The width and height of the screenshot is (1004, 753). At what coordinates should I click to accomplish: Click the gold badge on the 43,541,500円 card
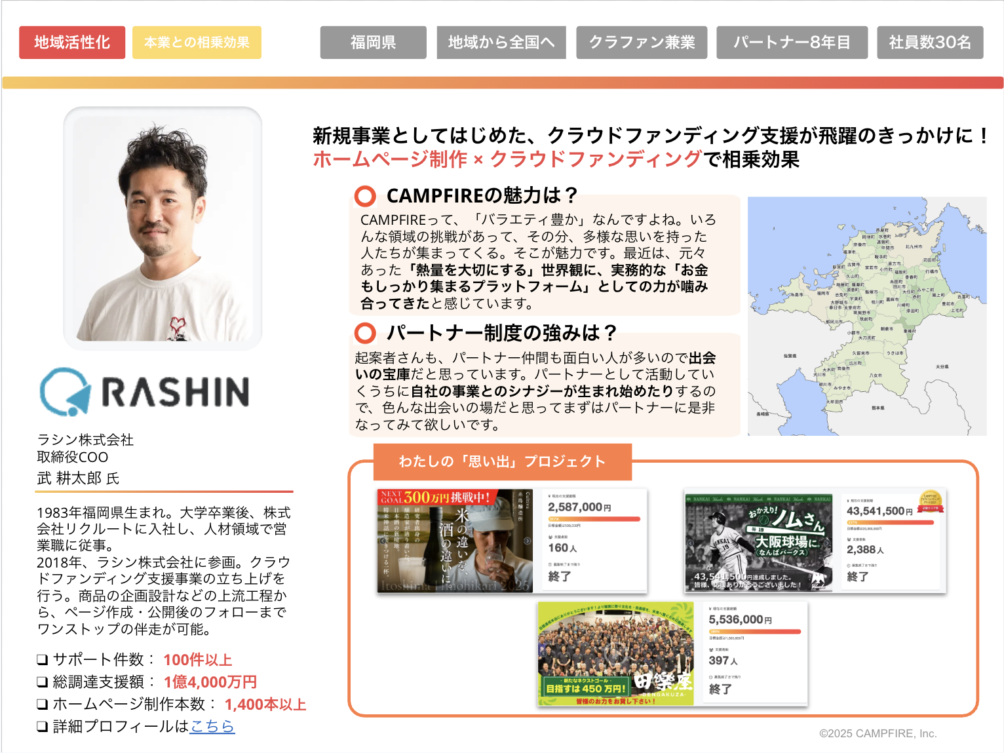click(930, 500)
